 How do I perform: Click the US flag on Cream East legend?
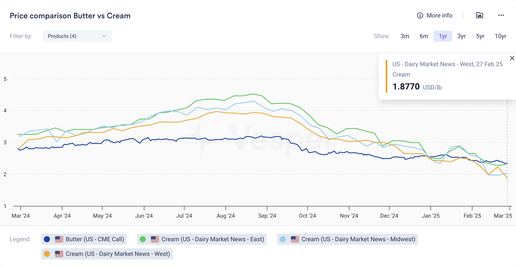click(155, 239)
